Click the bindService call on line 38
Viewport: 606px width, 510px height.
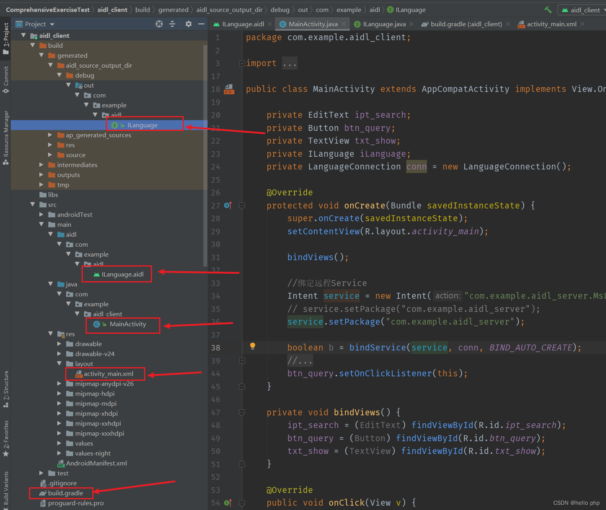click(x=378, y=348)
